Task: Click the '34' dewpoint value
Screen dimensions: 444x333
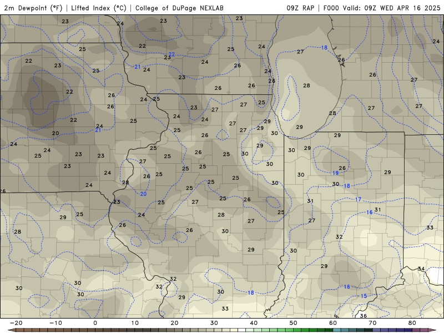Action: (421, 269)
